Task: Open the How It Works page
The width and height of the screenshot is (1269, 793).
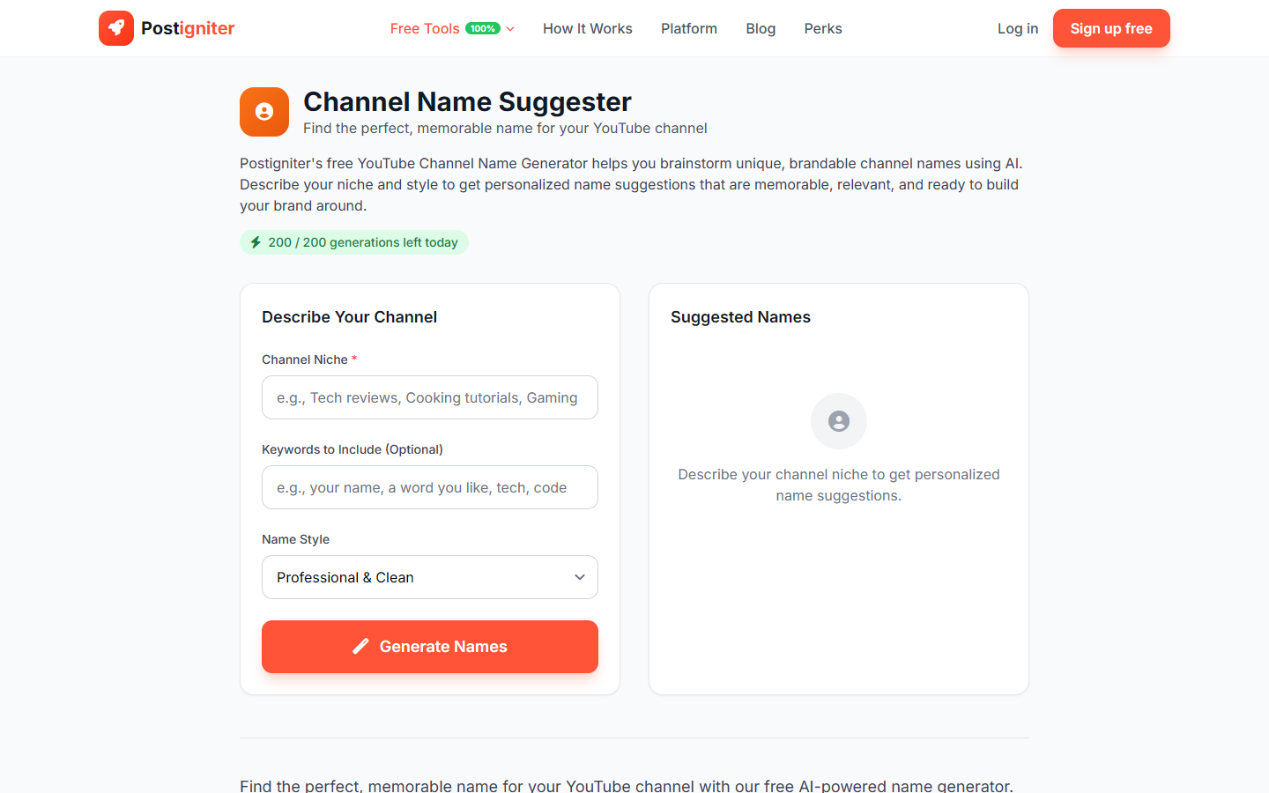Action: 587,28
